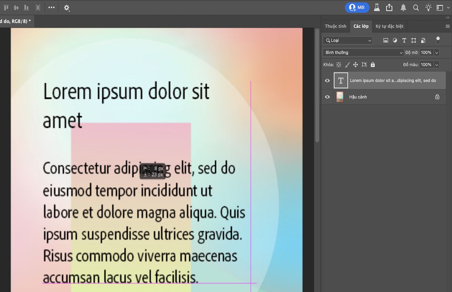Image resolution: width=452 pixels, height=292 pixels.
Task: Switch to the 'Thuộc tính' tab
Action: coord(335,26)
